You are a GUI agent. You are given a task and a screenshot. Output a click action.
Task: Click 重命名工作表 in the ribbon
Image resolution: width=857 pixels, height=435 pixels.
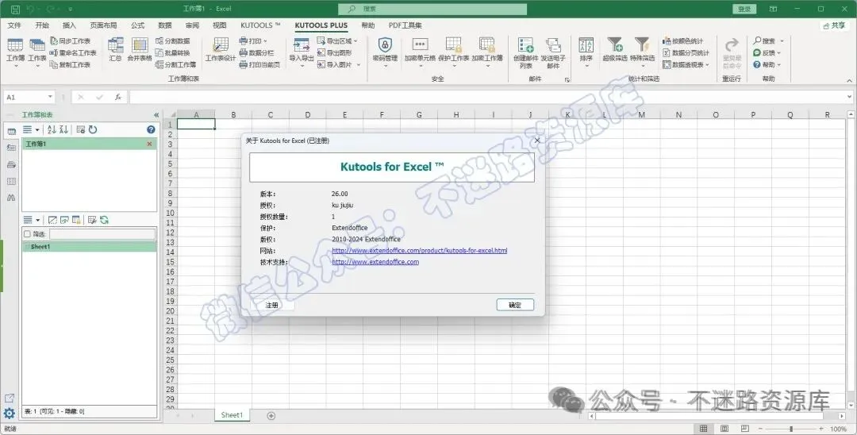(x=73, y=53)
